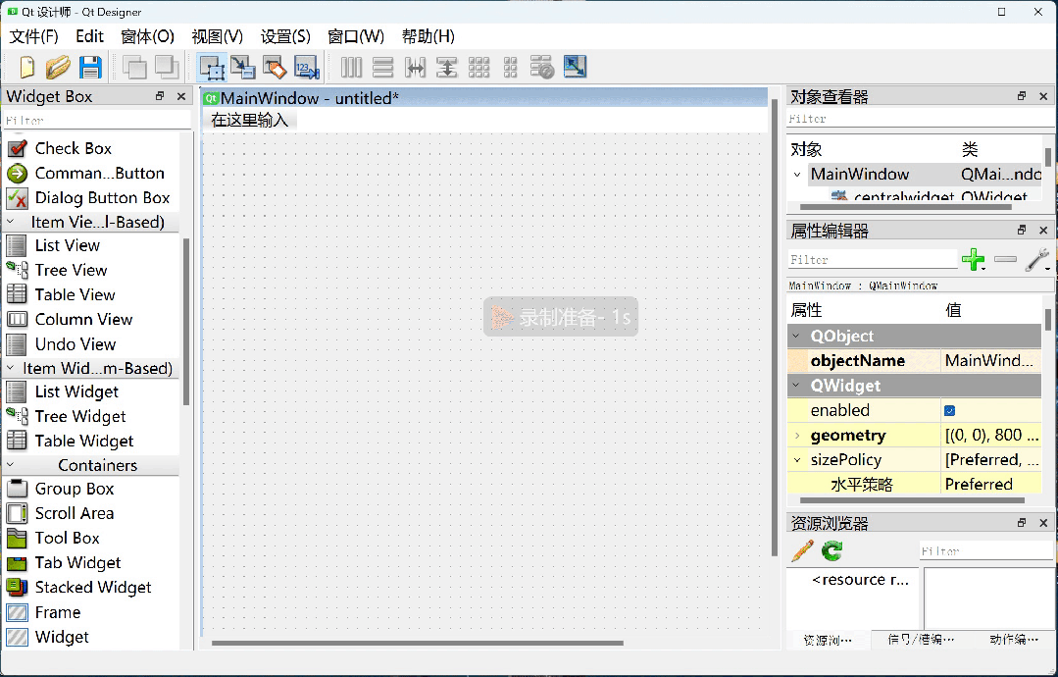
Task: Toggle the enabled property checkbox
Action: click(x=949, y=410)
